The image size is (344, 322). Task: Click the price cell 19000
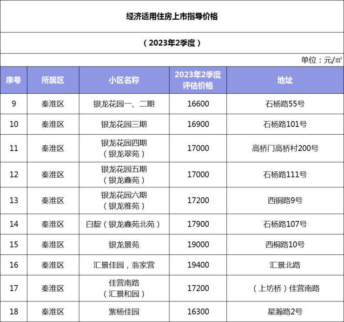[198, 245]
